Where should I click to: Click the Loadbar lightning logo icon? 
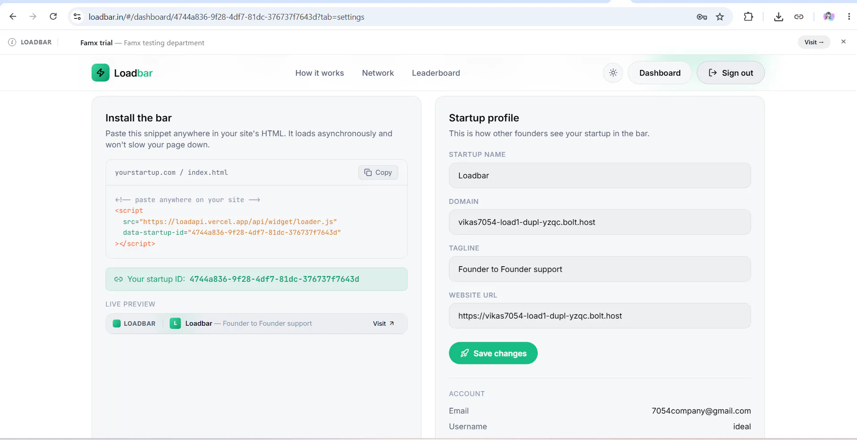tap(101, 73)
